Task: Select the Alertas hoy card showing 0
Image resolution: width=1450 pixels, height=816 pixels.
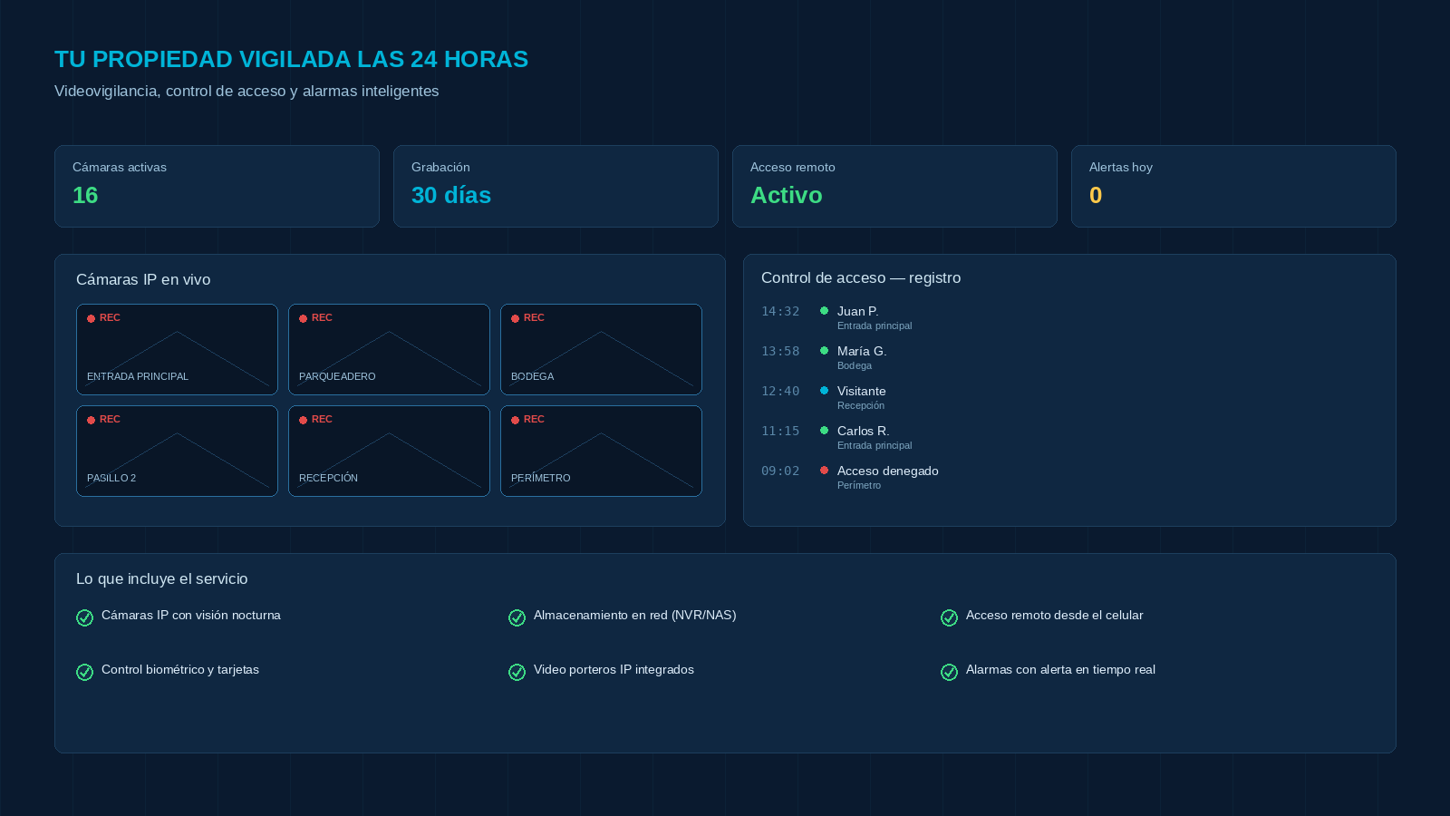Action: click(1233, 186)
